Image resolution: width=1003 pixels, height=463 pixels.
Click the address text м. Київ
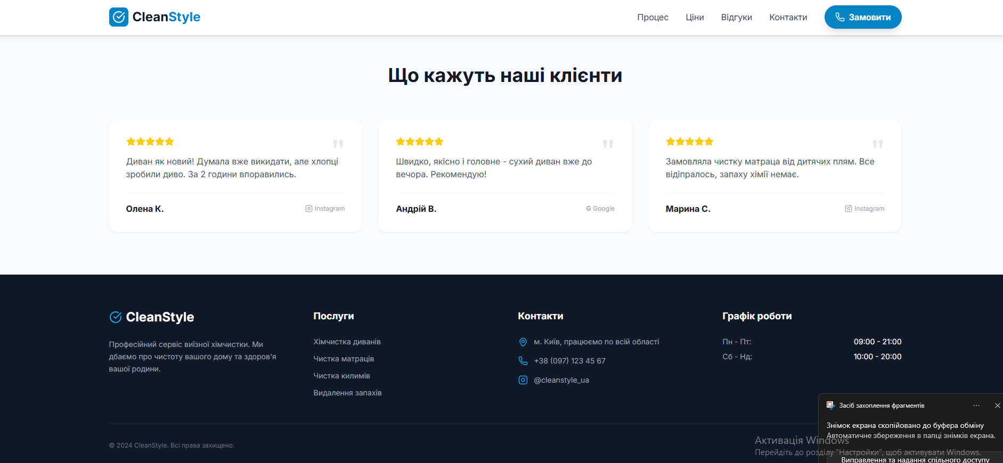597,342
